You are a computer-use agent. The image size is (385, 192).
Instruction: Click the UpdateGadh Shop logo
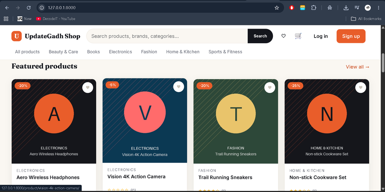(45, 36)
